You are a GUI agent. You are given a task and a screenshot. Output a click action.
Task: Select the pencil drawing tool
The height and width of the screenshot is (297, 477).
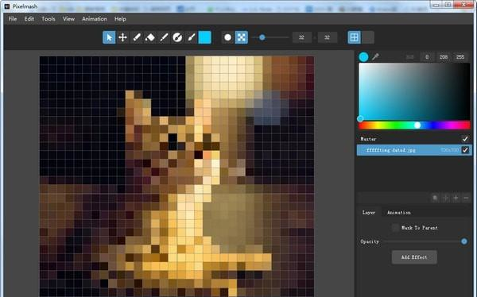tap(137, 37)
